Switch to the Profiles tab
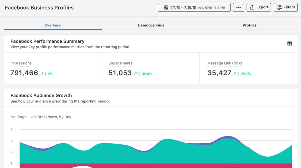301x168 pixels. [250, 25]
